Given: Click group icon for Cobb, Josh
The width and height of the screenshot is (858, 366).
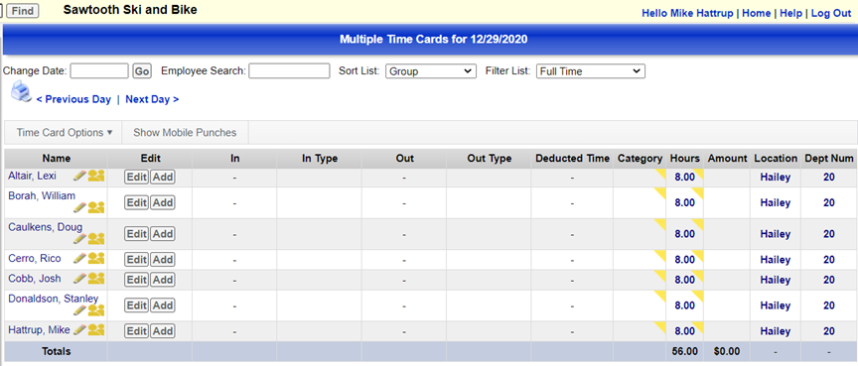Looking at the screenshot, I should click(96, 278).
